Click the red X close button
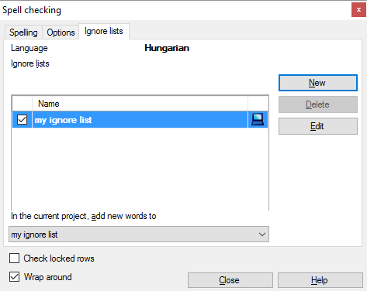Viewport: 367px width, 291px height. [x=358, y=10]
